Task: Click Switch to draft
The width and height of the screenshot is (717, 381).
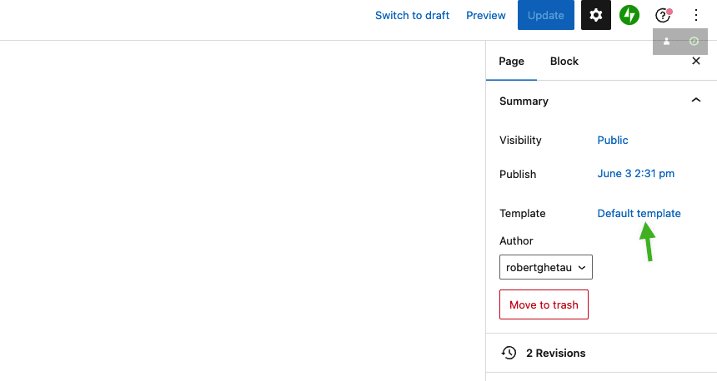Action: (412, 16)
